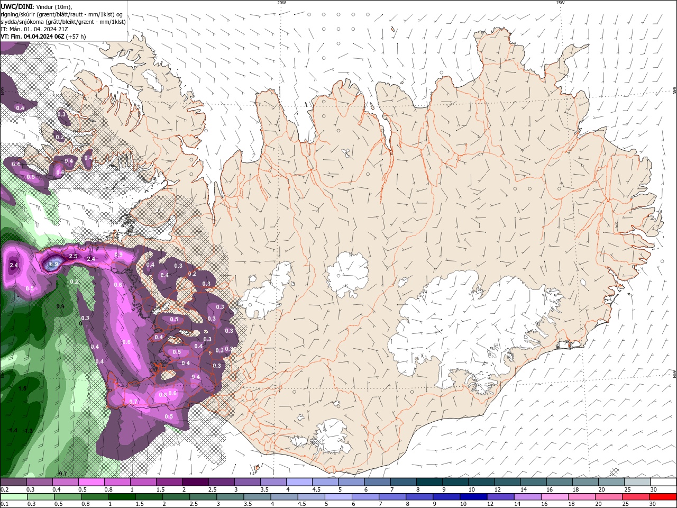677x508 pixels.
Task: Click the 'slydda/snjókoma' legend description line
Action: tap(63, 22)
